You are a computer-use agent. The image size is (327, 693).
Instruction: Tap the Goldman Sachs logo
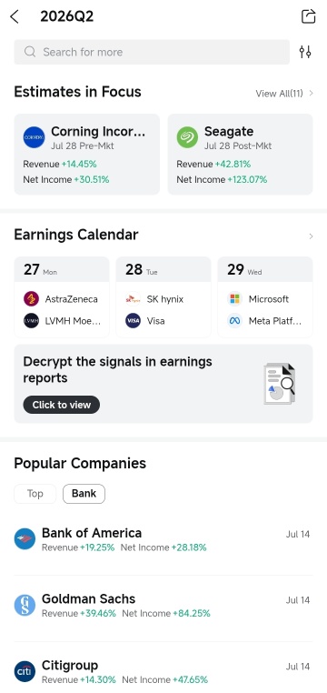click(25, 606)
